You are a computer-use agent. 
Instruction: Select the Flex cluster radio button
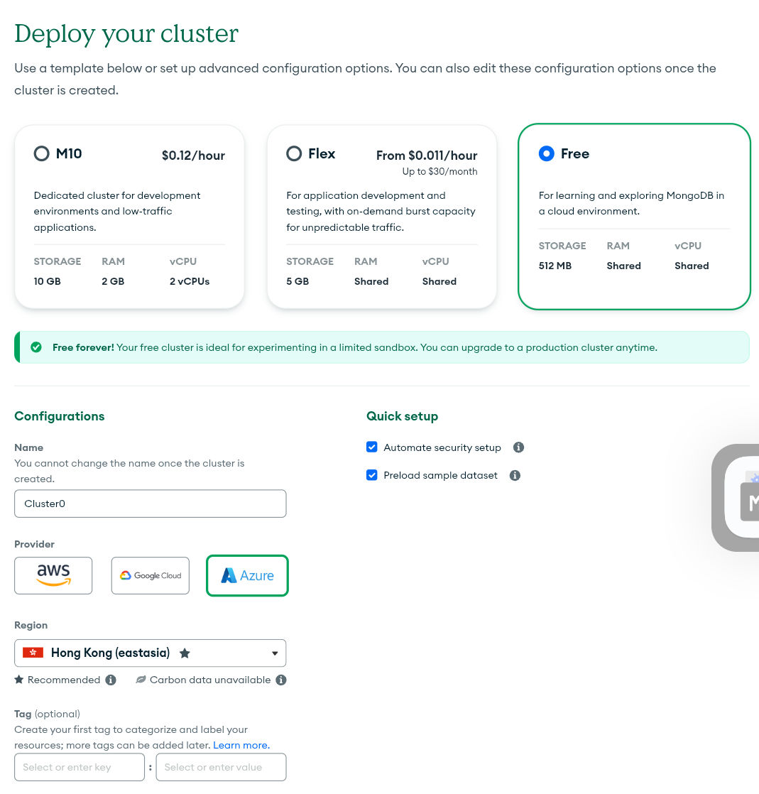[294, 153]
